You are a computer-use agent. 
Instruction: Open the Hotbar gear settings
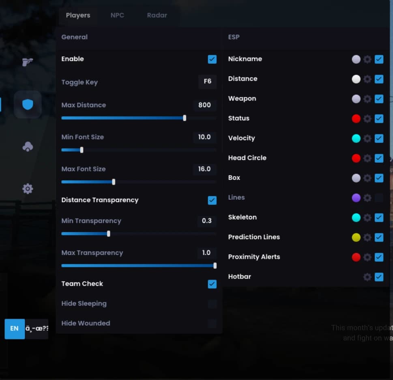coord(367,277)
